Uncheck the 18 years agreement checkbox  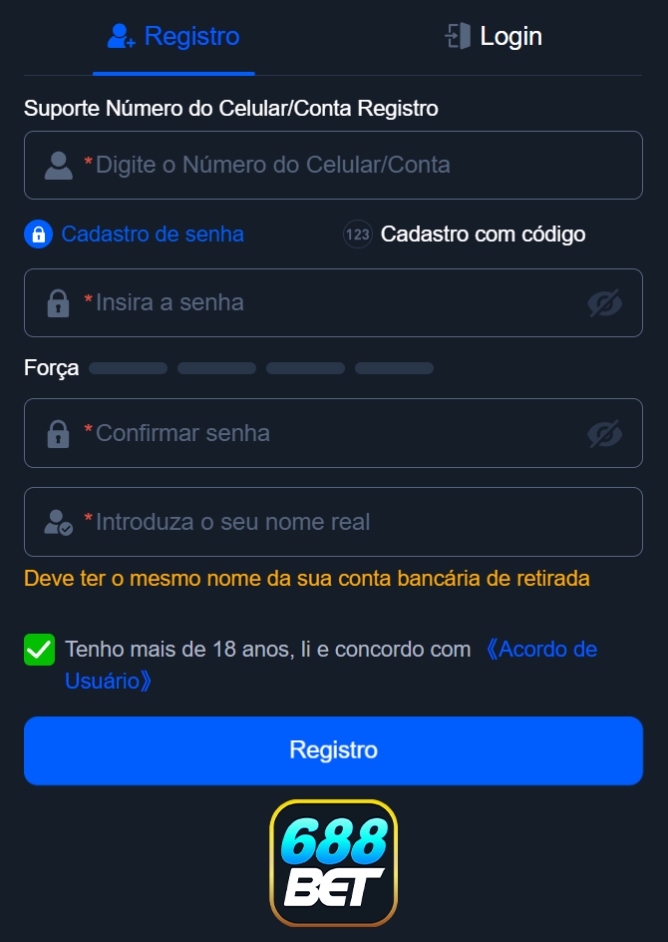click(x=39, y=649)
